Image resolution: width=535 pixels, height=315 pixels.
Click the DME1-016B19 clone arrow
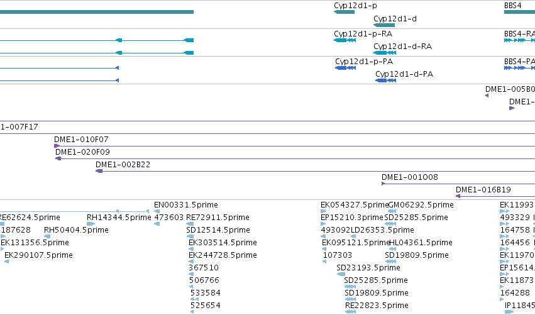pos(458,196)
